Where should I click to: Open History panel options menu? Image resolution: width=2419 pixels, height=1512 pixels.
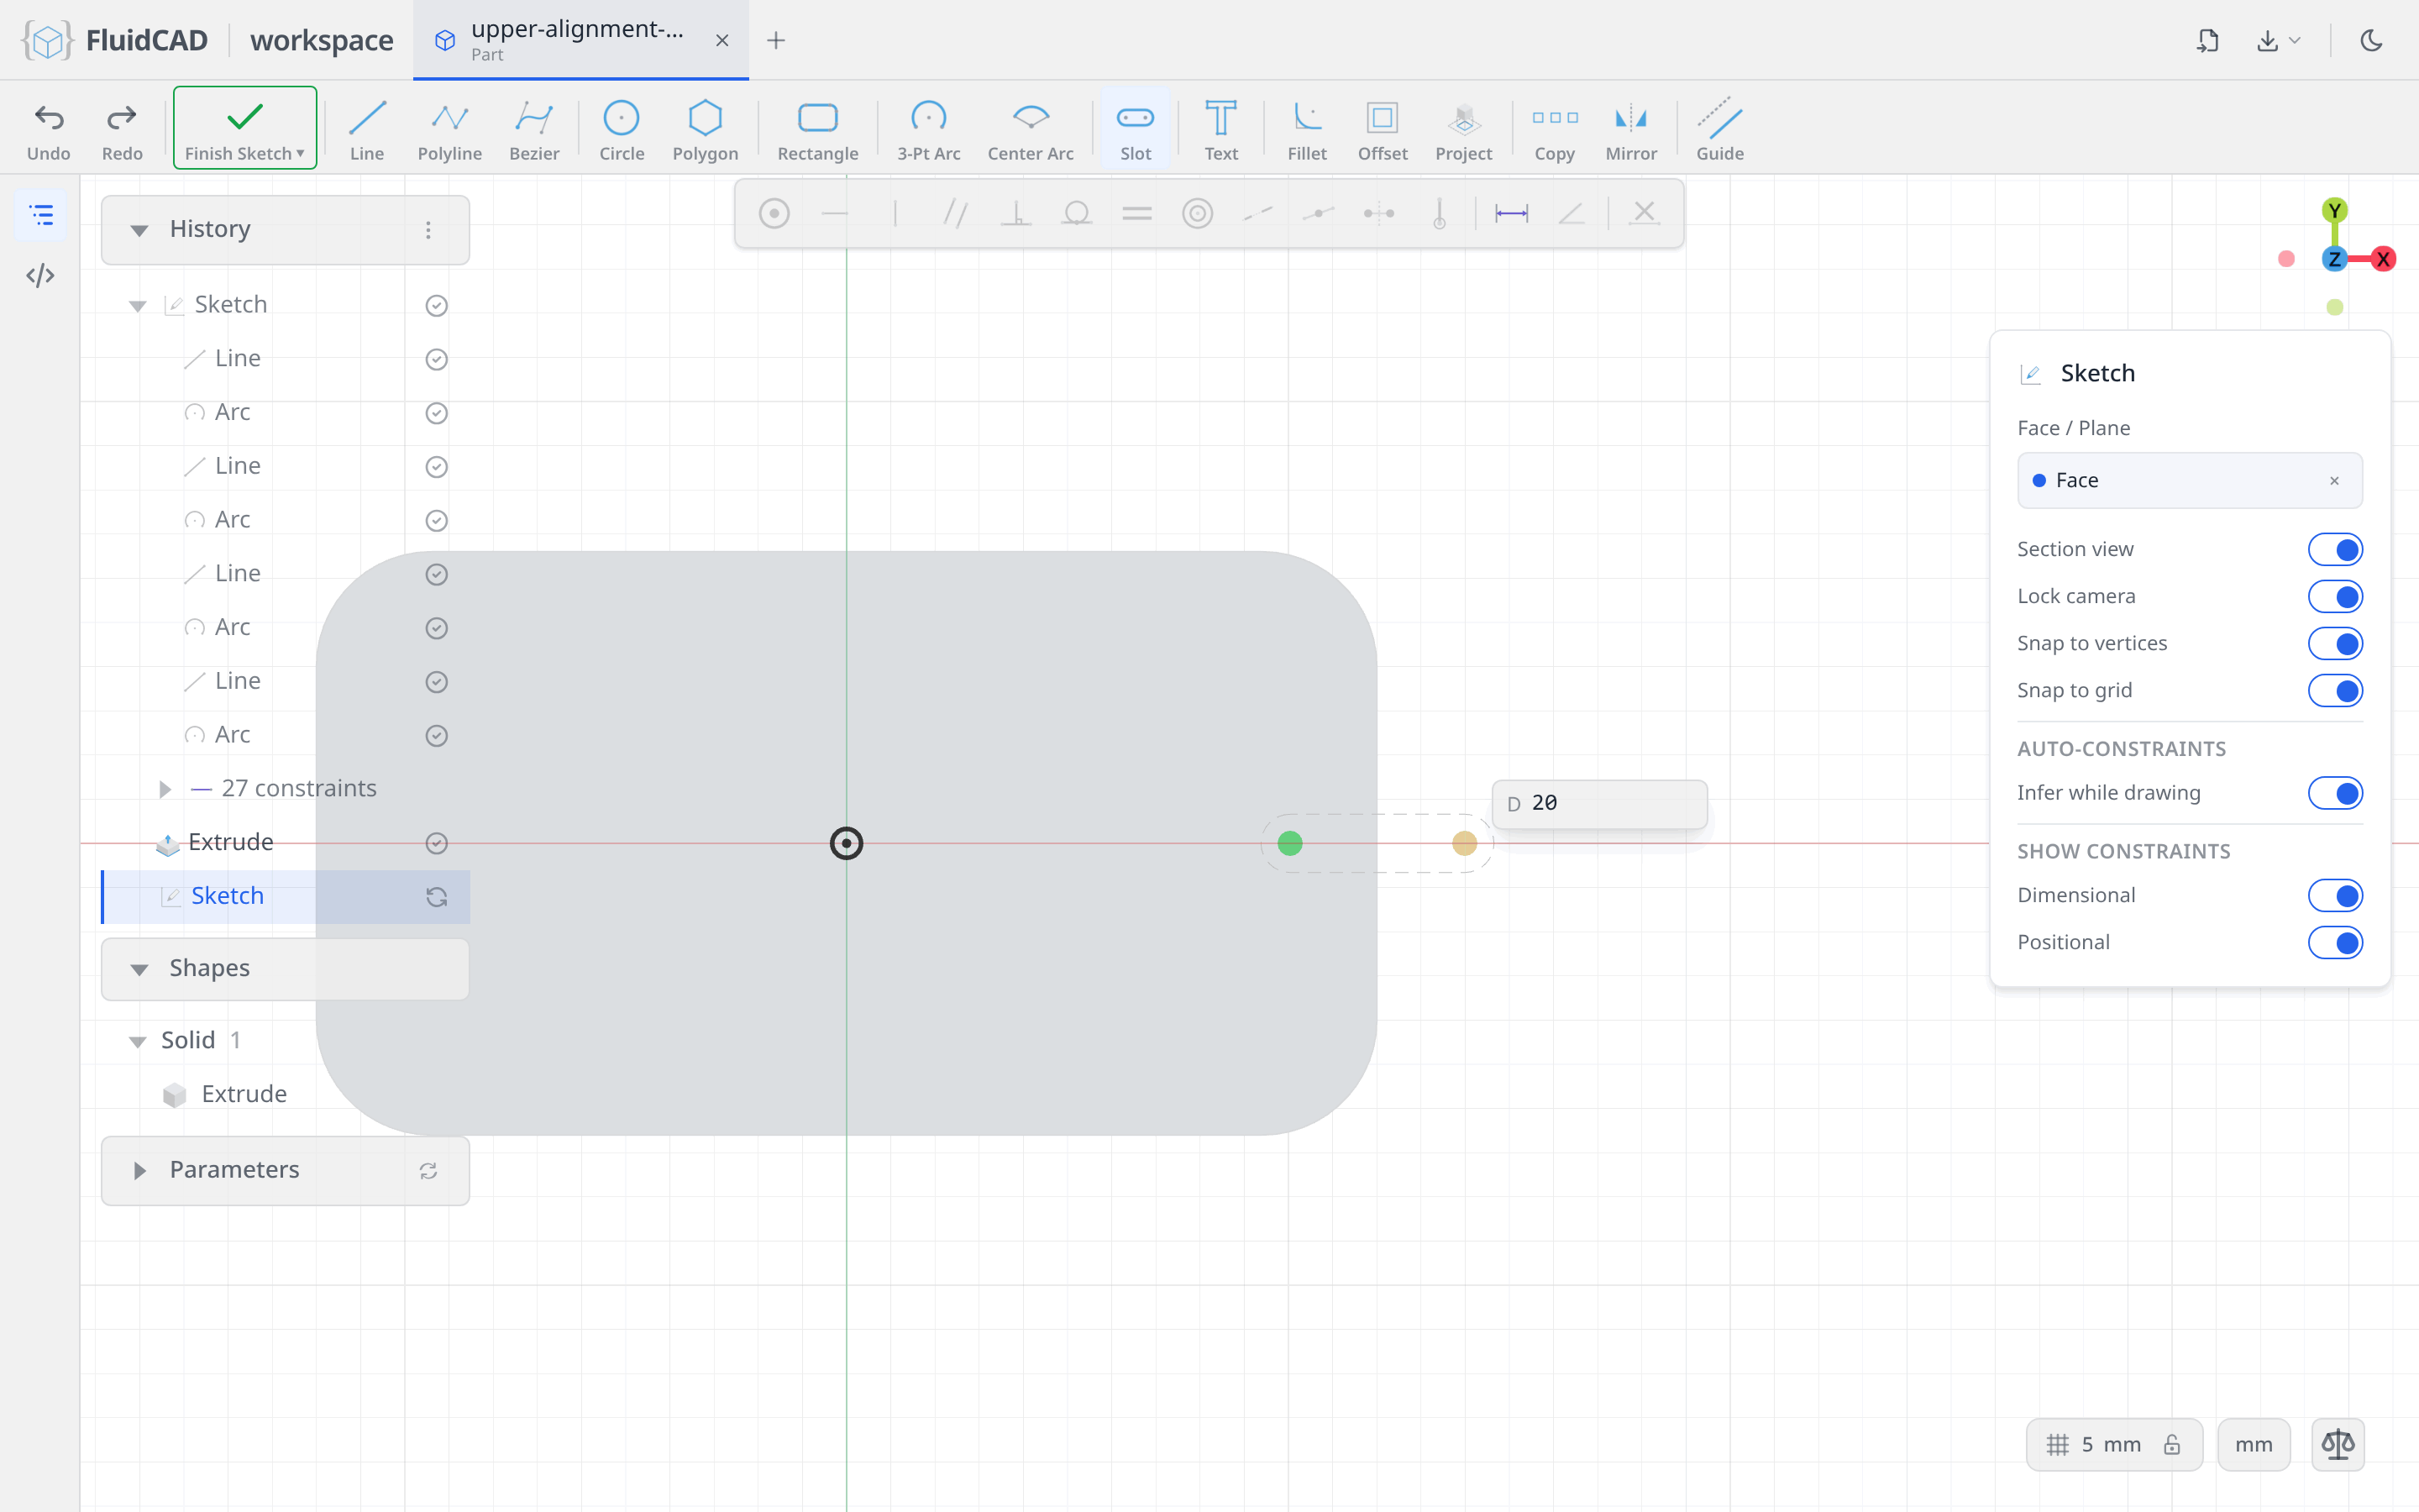pyautogui.click(x=428, y=230)
